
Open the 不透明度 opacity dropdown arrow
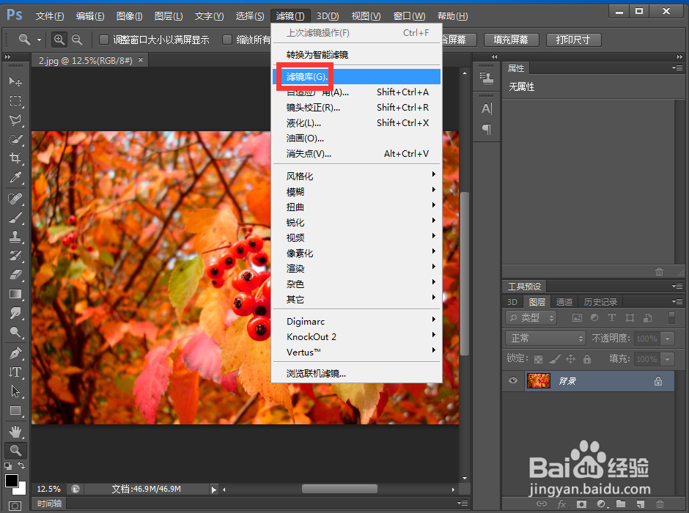click(x=668, y=338)
